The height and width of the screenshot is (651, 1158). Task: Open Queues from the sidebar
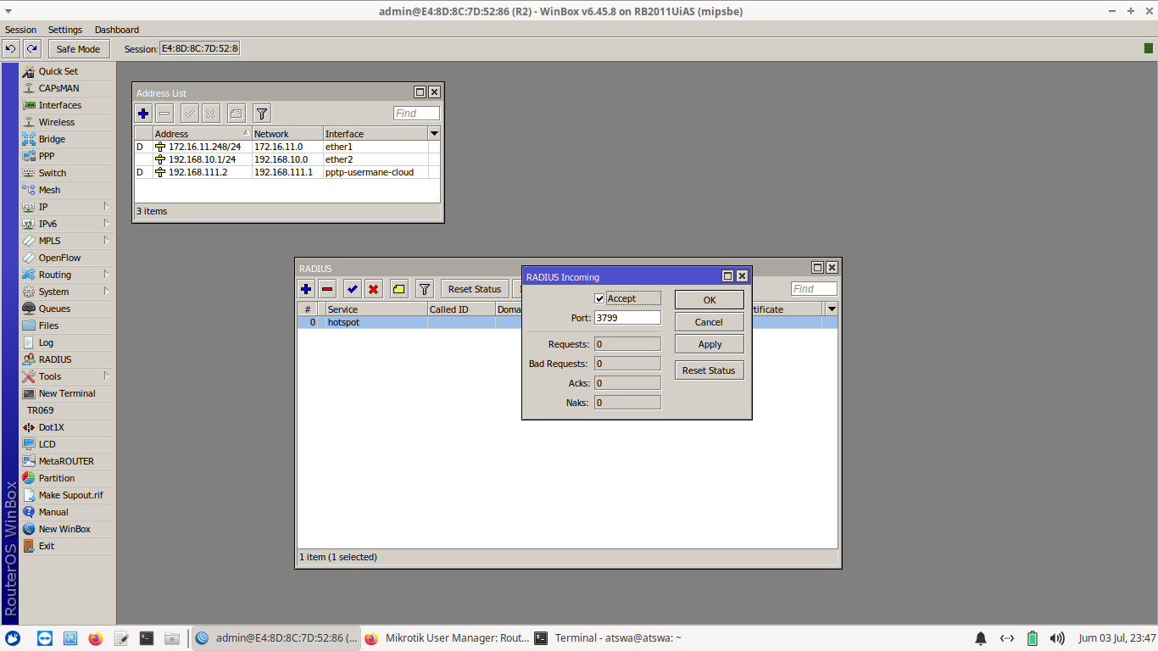tap(68, 309)
